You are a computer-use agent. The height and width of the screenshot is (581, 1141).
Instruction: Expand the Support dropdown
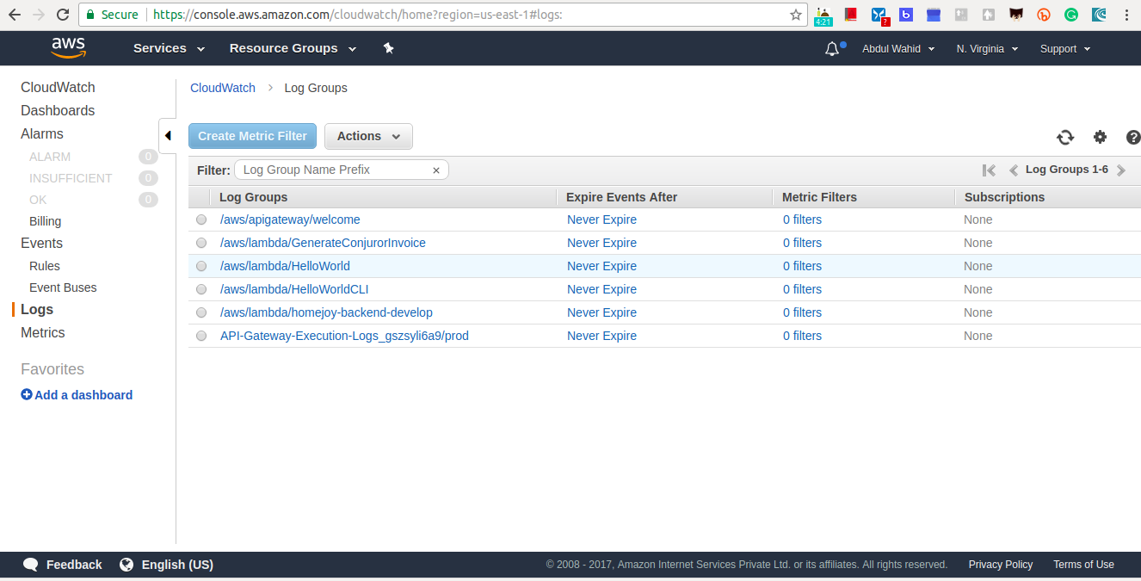tap(1065, 49)
